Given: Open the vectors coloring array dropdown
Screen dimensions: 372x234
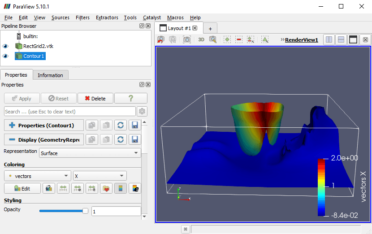Looking at the screenshot, I should click(x=37, y=176).
